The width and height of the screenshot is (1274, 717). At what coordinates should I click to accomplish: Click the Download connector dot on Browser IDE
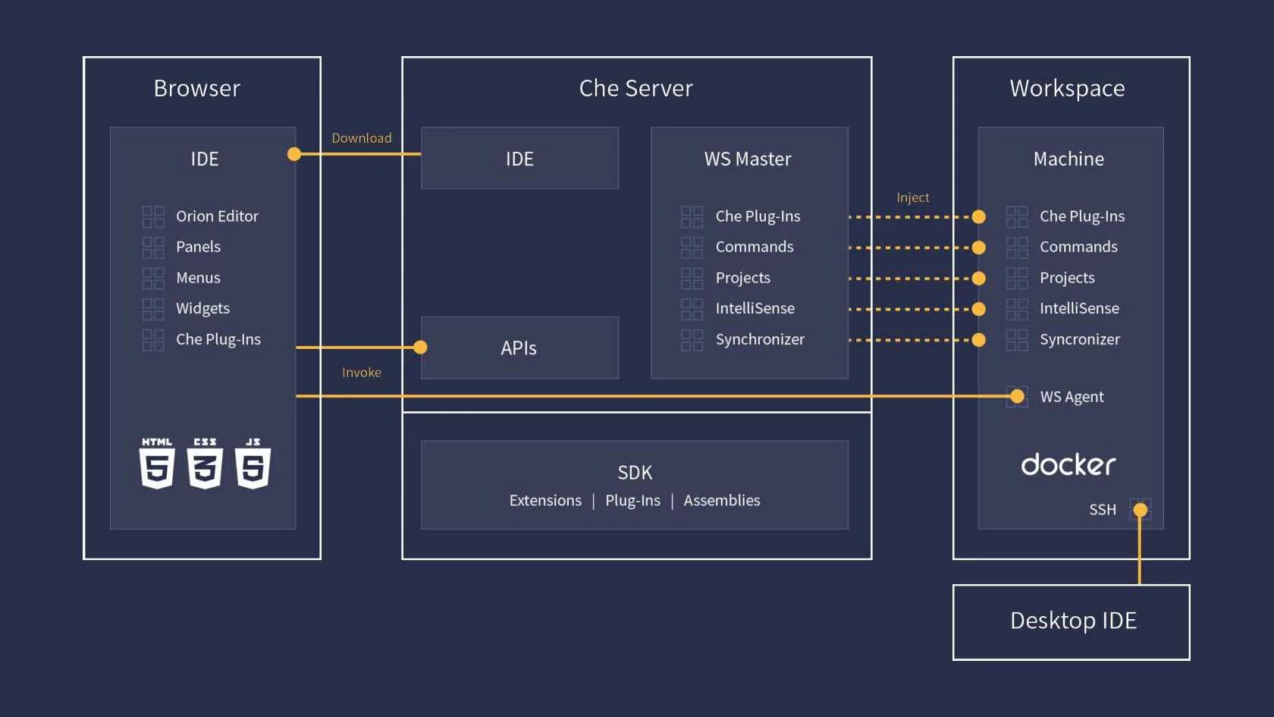click(x=294, y=154)
